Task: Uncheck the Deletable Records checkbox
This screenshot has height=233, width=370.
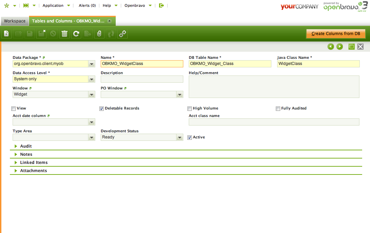Action: pos(101,109)
